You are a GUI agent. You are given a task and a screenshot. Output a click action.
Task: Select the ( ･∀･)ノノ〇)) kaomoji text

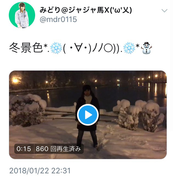pyautogui.click(x=92, y=48)
